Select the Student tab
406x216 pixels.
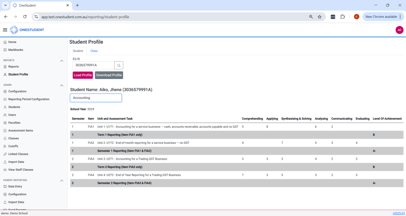(78, 51)
